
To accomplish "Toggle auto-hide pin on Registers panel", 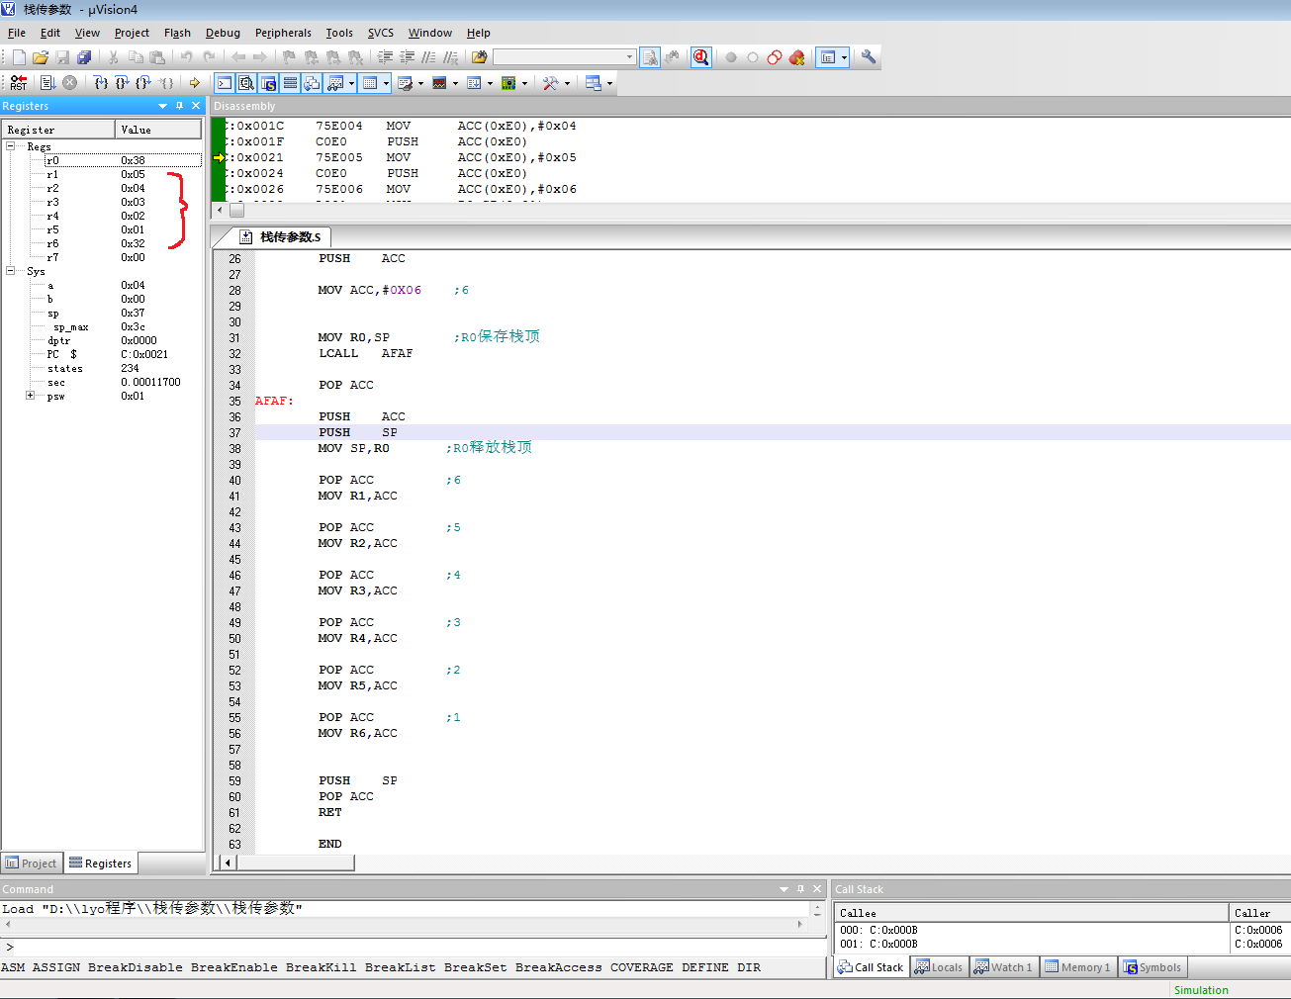I will [x=179, y=106].
